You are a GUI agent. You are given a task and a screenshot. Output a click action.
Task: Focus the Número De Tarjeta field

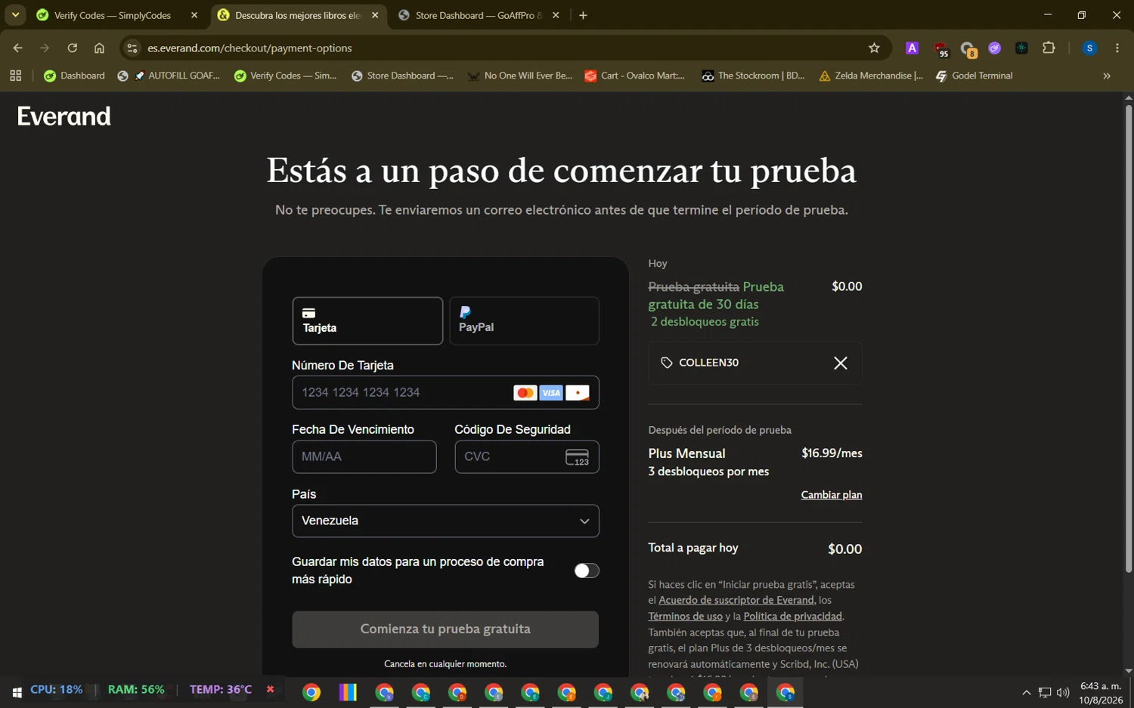(x=445, y=393)
